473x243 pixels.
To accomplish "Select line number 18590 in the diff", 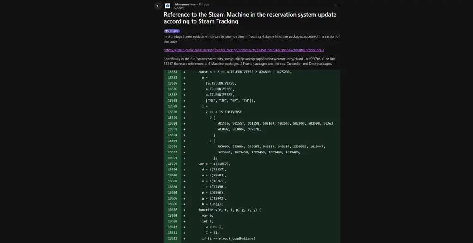I will [x=173, y=112].
